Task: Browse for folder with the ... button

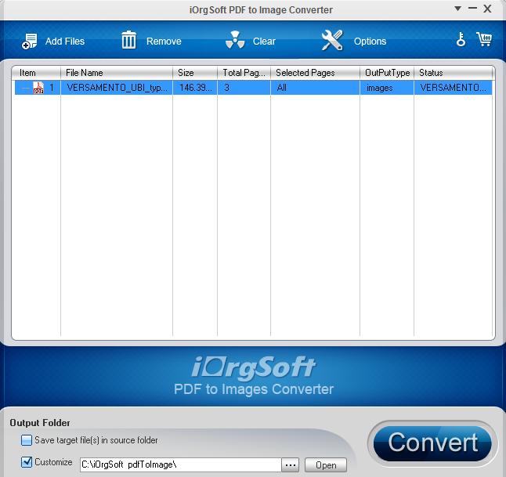Action: coord(291,465)
